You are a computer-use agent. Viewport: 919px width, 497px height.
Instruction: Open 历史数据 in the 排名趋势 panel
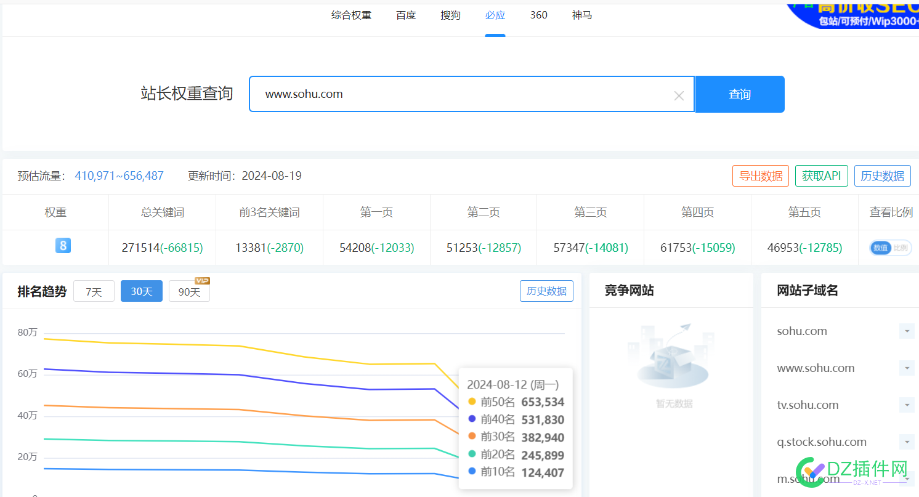(546, 291)
